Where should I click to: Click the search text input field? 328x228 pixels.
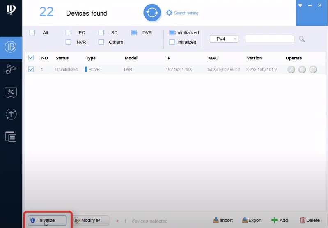click(269, 39)
